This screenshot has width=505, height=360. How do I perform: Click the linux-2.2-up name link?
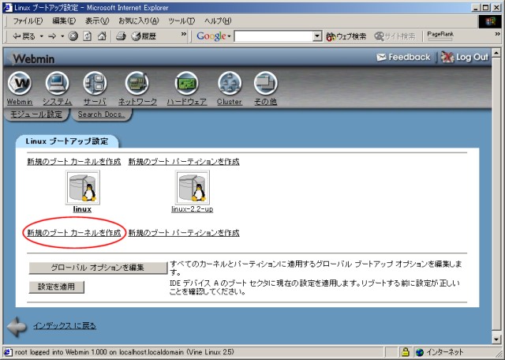point(193,209)
